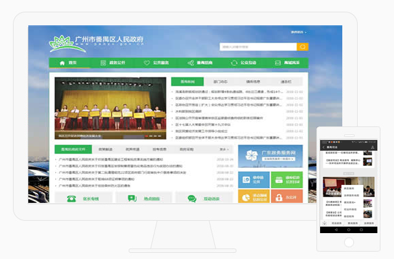The width and height of the screenshot is (394, 259).
Task: Click the 互动访谈 speech bubble icon
Action: [190, 198]
